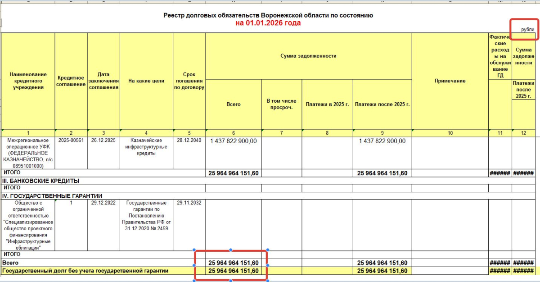This screenshot has width=540, height=282.
Task: Select the 'Примечание' column header
Action: click(x=450, y=81)
